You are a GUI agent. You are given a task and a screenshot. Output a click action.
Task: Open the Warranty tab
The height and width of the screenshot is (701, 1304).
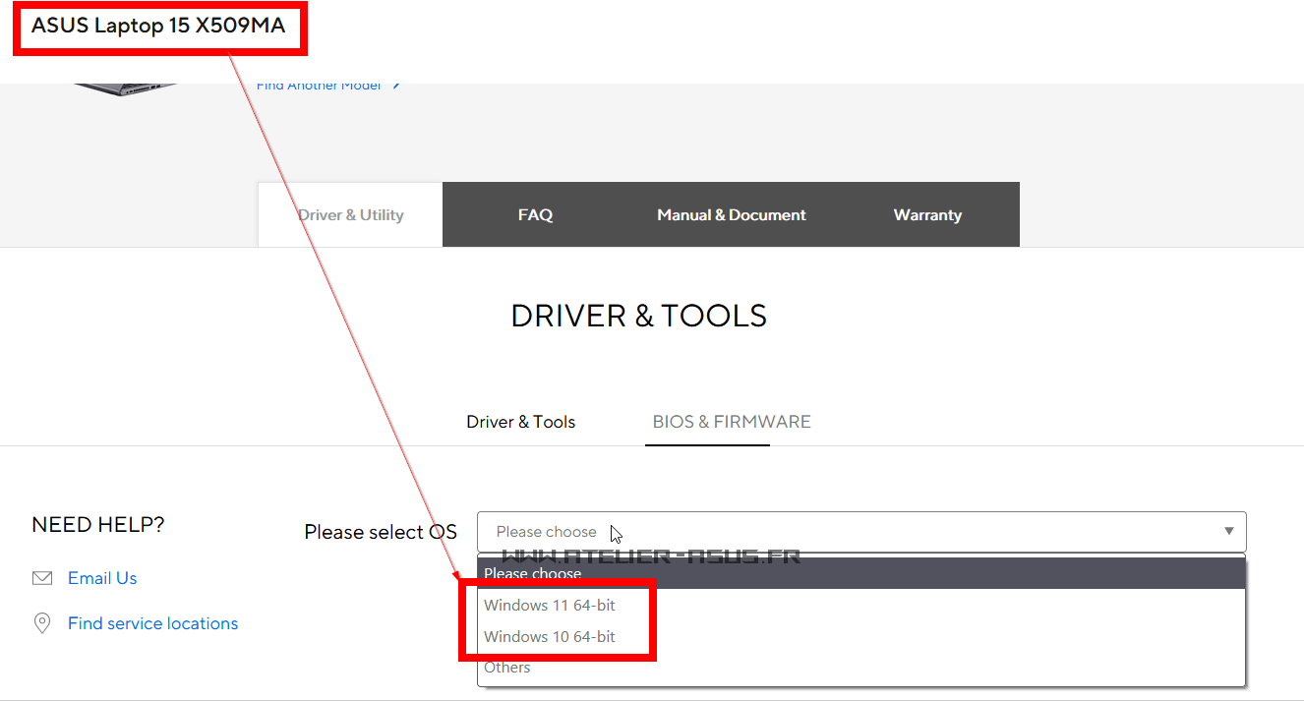[x=927, y=215]
